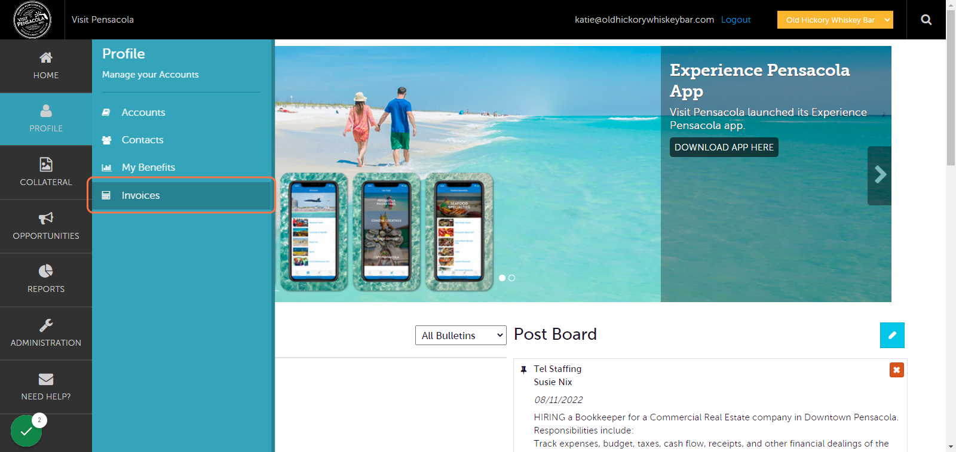Select the first banner slide dot
956x452 pixels.
tap(502, 278)
